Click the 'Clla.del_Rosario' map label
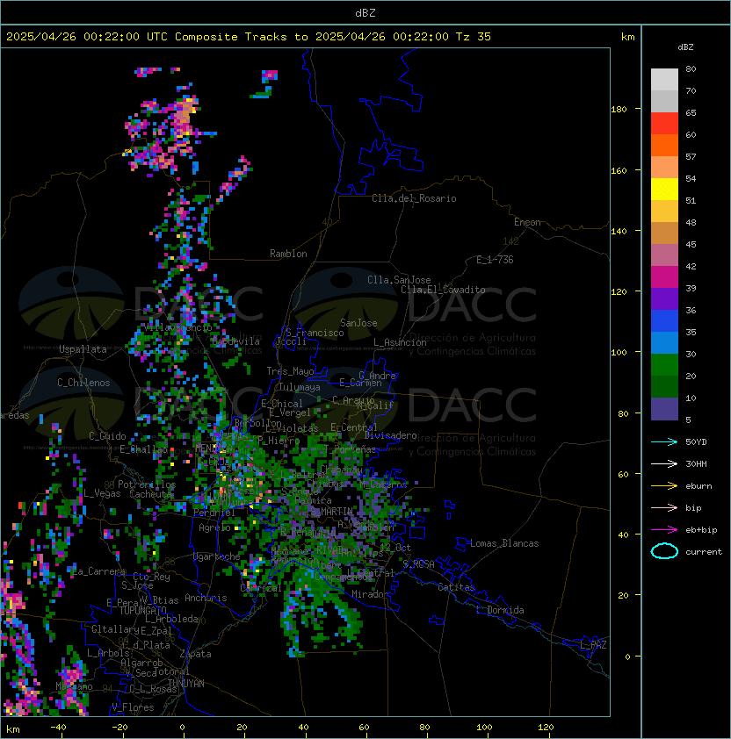 [x=414, y=198]
